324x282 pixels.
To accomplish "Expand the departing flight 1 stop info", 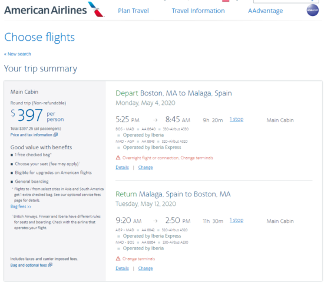I will point(236,119).
